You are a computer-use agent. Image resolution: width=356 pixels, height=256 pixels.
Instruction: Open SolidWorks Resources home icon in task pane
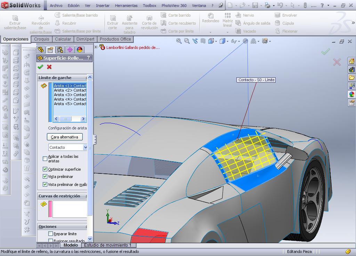[351, 61]
